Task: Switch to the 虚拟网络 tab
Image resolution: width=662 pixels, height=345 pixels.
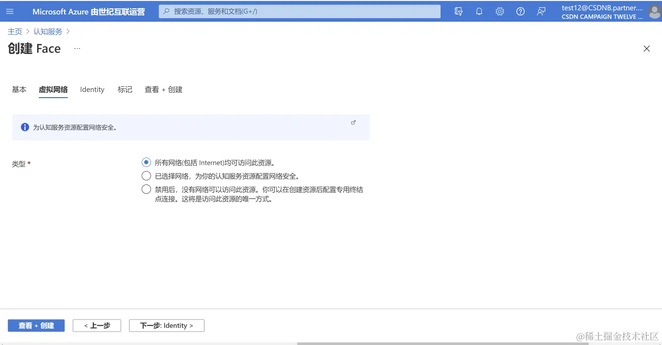Action: click(53, 89)
